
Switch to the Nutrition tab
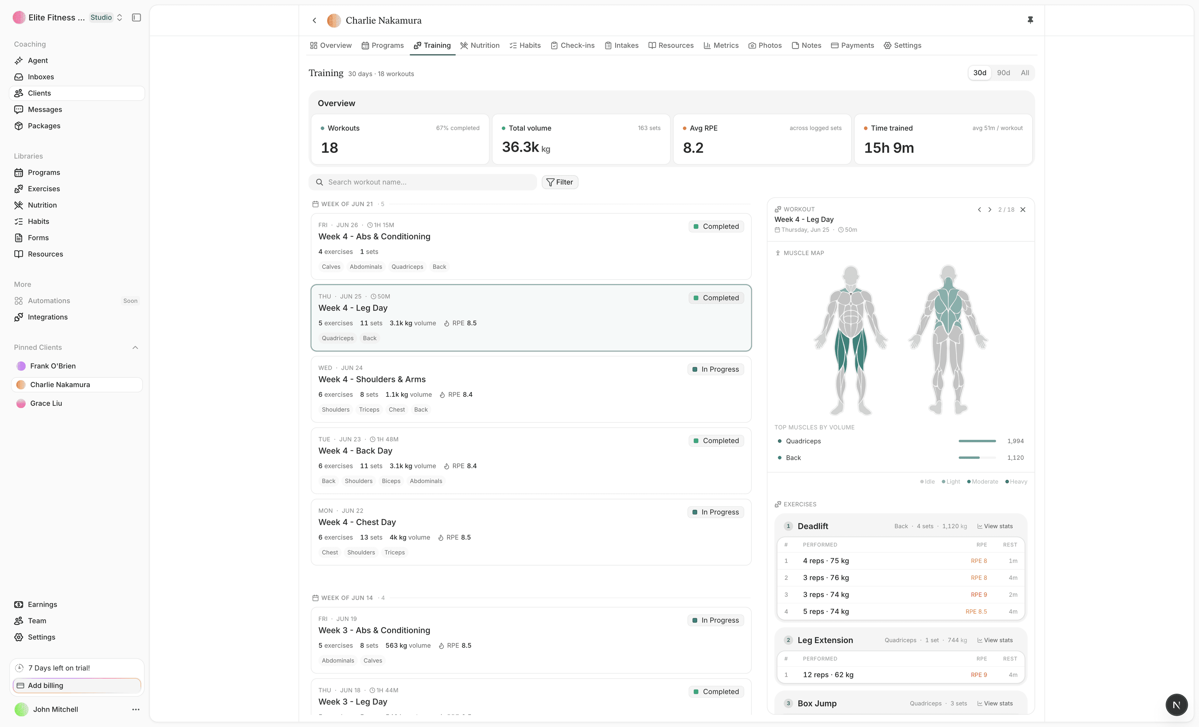coord(480,45)
